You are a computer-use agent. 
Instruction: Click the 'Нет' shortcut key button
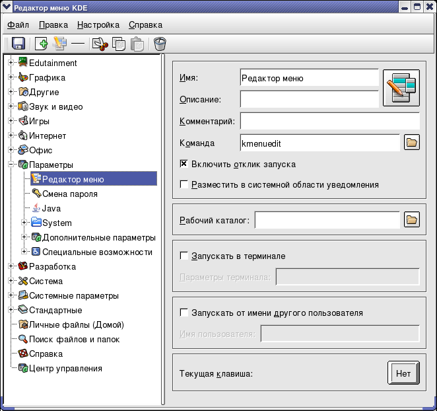click(x=403, y=373)
